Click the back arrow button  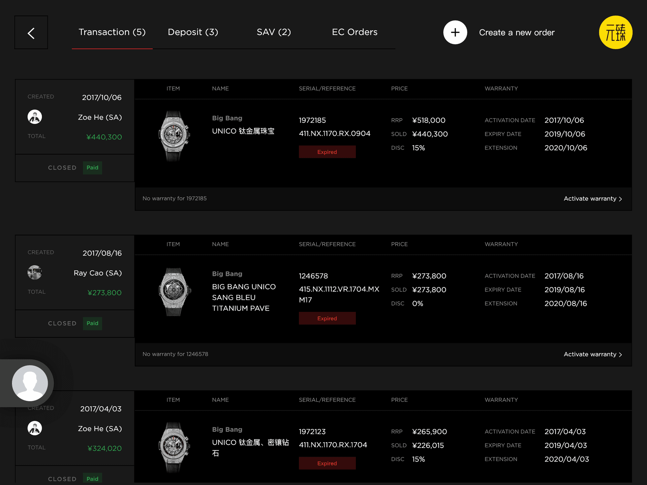click(31, 33)
